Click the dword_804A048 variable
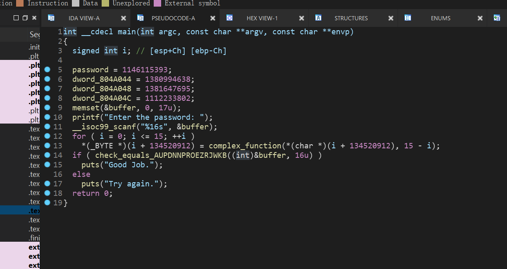The height and width of the screenshot is (269, 507). (102, 88)
